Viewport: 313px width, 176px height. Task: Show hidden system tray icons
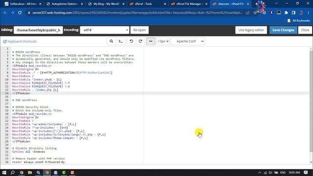260,173
